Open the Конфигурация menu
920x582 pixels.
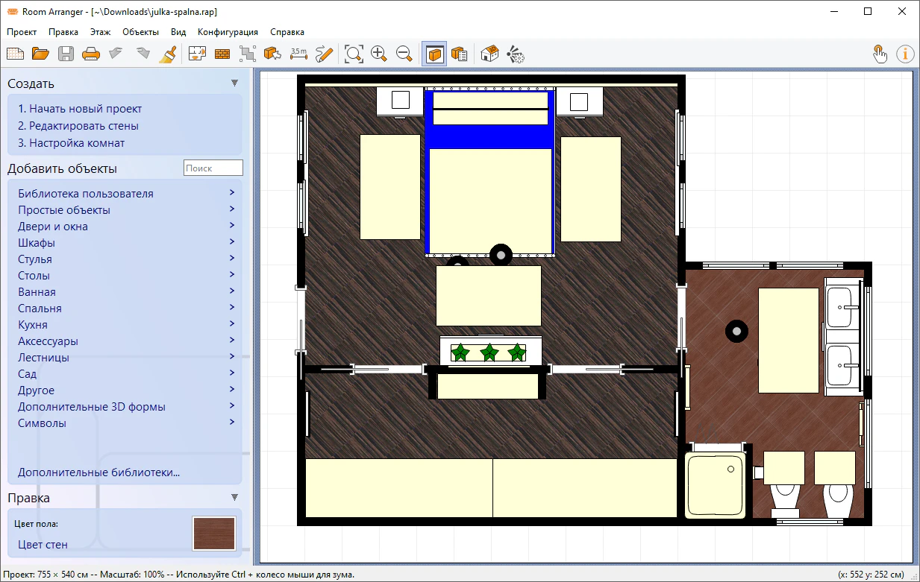[x=228, y=32]
